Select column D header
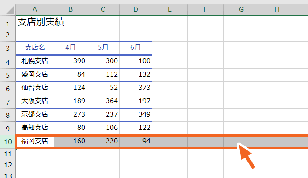The height and width of the screenshot is (178, 308). (136, 9)
